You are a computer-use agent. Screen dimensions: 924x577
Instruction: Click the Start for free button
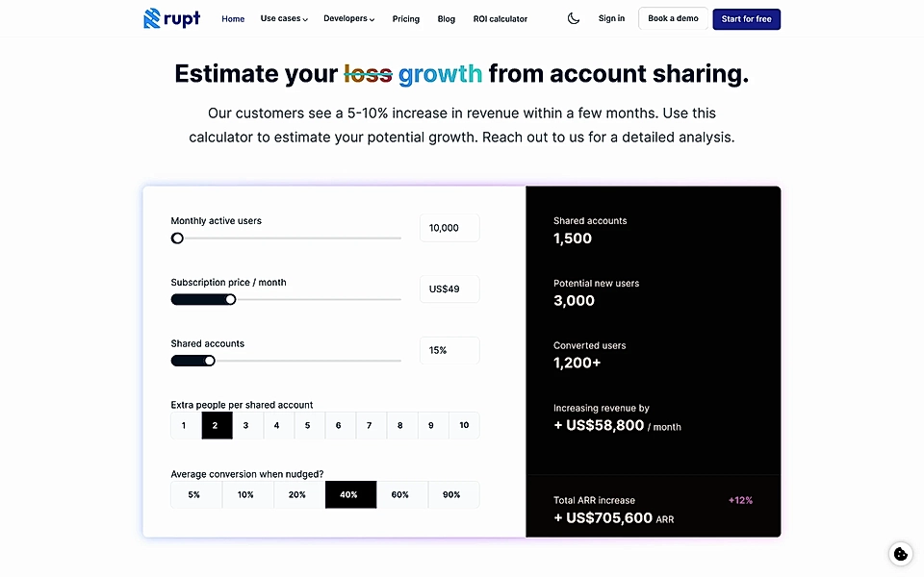coord(746,18)
